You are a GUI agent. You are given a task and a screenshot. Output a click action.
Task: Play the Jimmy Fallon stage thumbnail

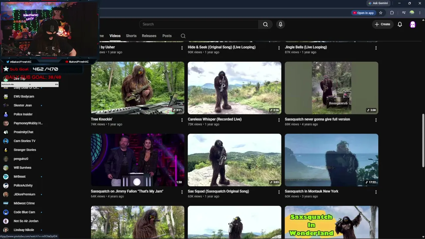[x=137, y=160]
